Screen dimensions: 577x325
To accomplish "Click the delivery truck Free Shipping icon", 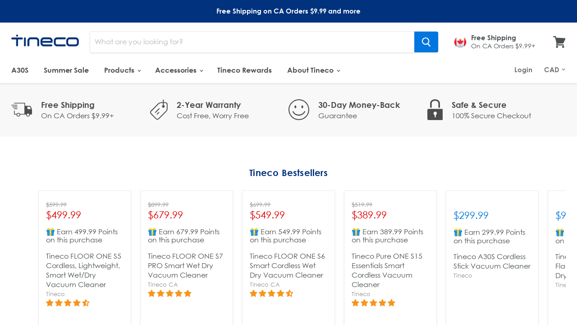I will [22, 110].
